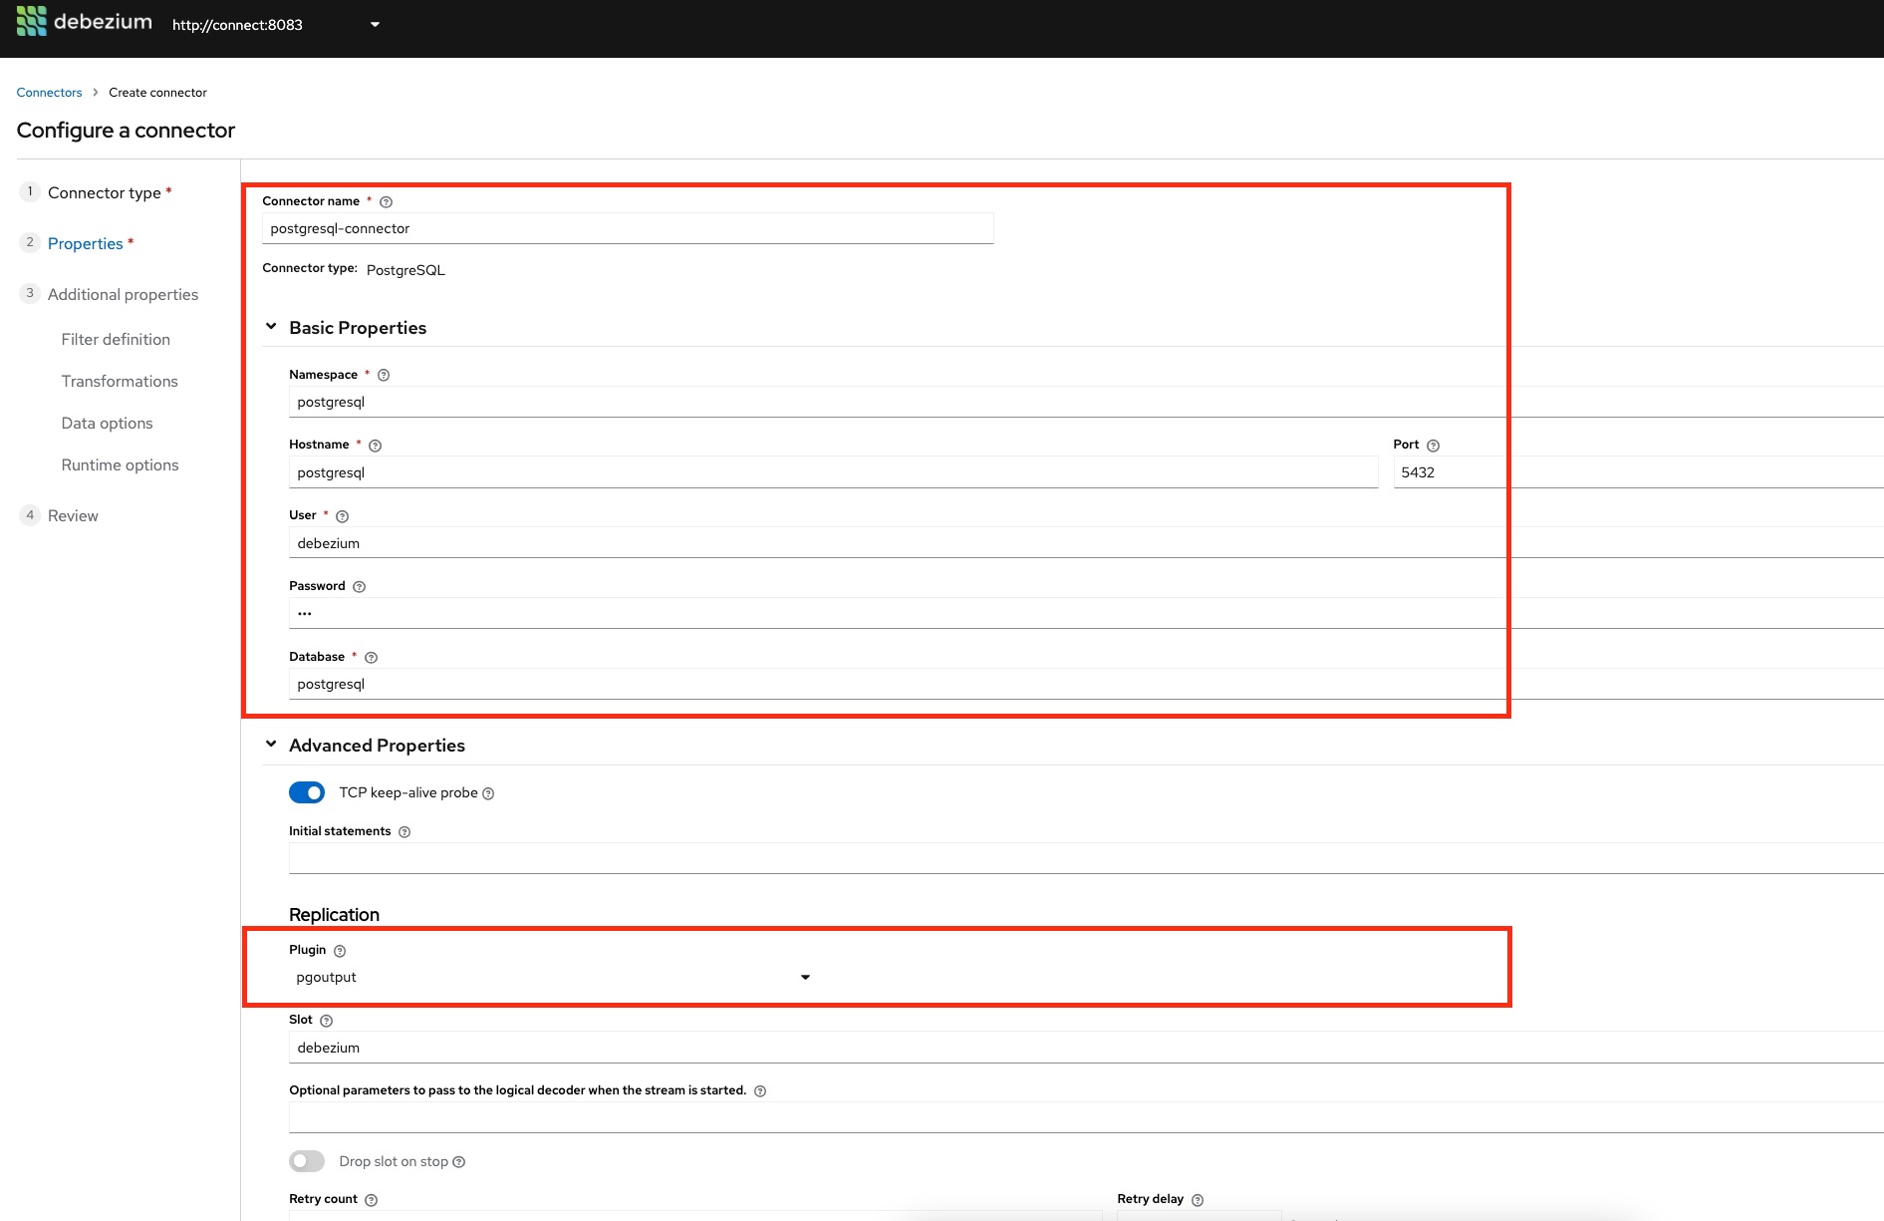
Task: Click help icon next to Connector name
Action: [387, 202]
